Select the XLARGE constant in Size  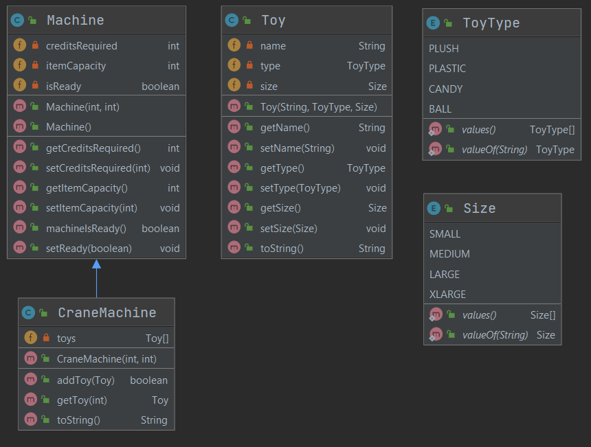pos(447,294)
